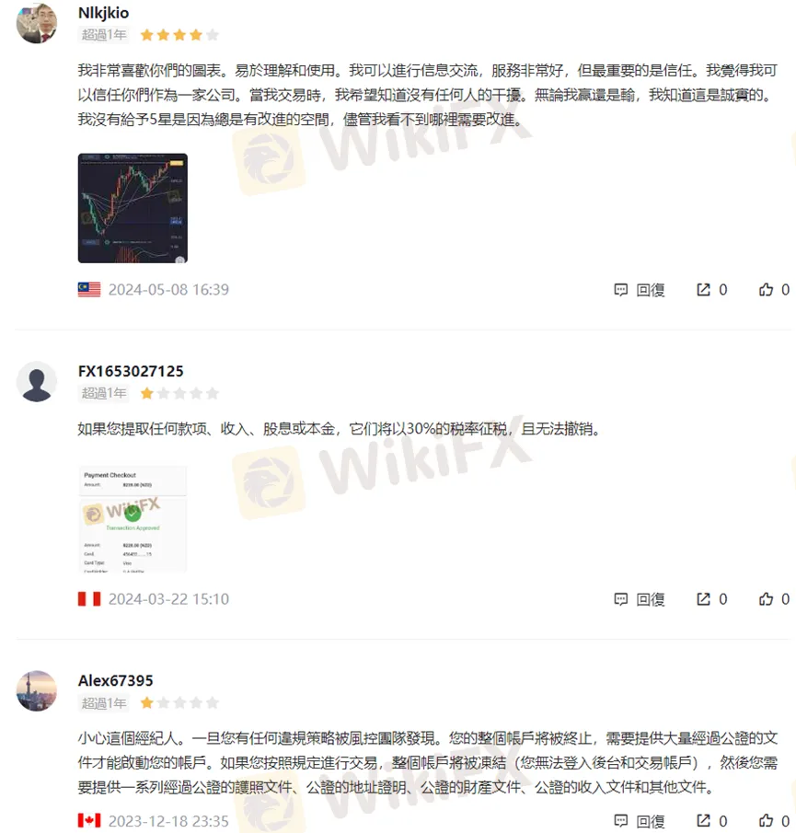
Task: Click Nlkjkio's four-star rating
Action: (x=179, y=35)
